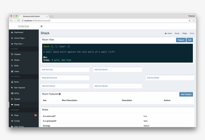Click Add Exit (South) link
This screenshot has height=140, width=205.
coord(101,86)
